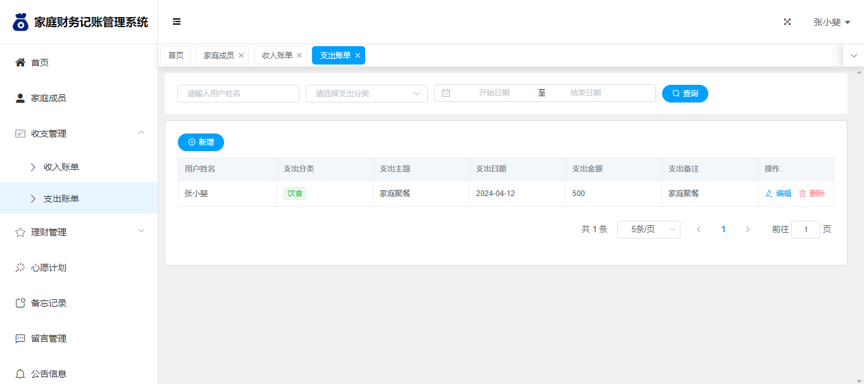Expand the 理财管理 menu group
Viewport: 864px width, 384px height.
141,232
